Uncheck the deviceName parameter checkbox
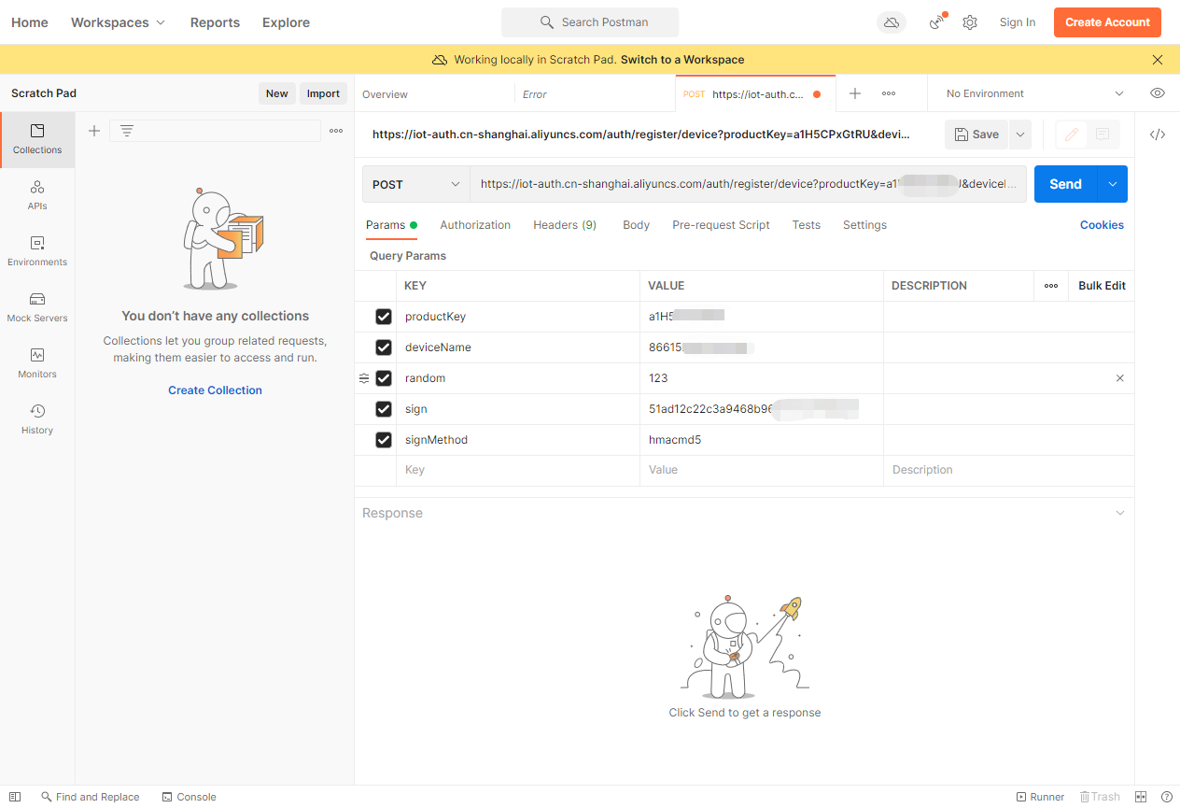Viewport: 1180px width, 808px height. tap(384, 347)
